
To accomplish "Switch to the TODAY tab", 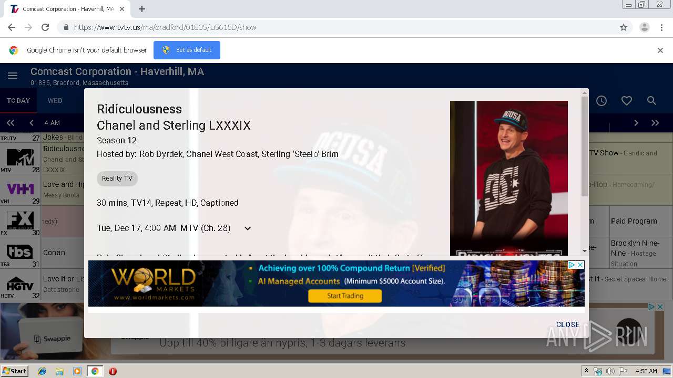I will pyautogui.click(x=18, y=101).
